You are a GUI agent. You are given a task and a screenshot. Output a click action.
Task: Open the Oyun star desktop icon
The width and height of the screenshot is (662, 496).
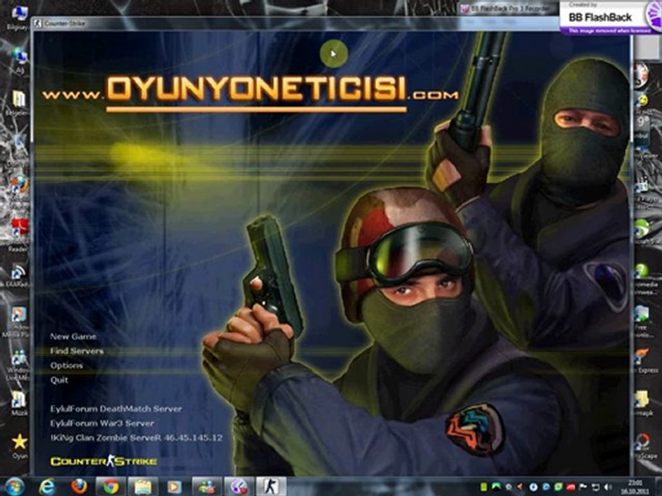(19, 446)
